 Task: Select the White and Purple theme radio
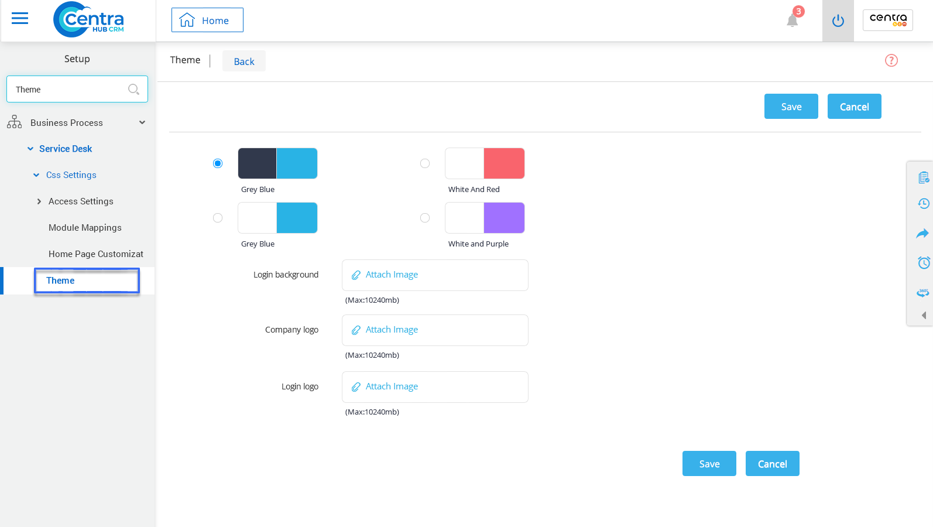coord(425,218)
